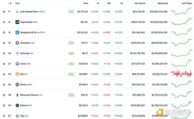194x119 pixels.
Task: Click the Chainlink hexagon logo
Action: 17,43
